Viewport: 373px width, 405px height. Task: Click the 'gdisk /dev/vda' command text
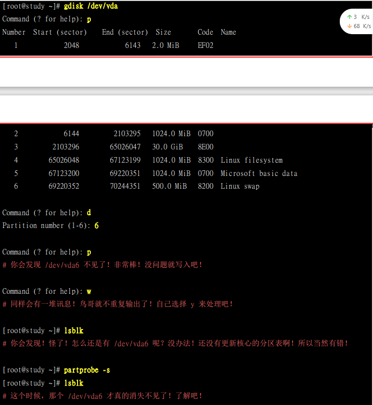(x=91, y=6)
